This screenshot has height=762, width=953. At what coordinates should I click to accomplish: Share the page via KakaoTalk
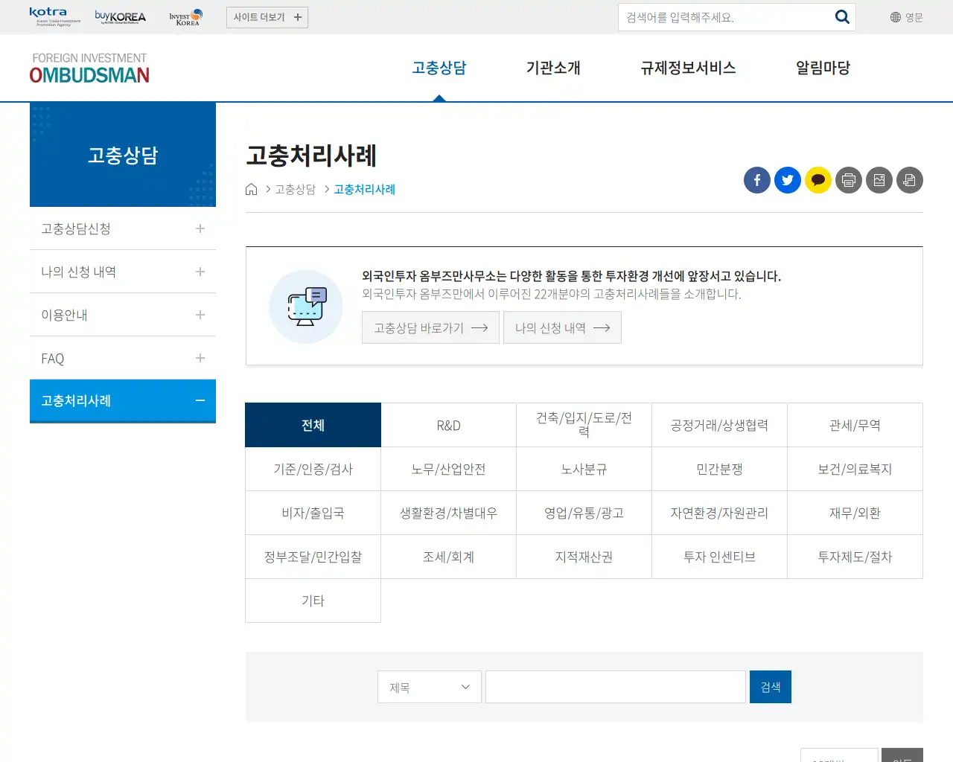pyautogui.click(x=817, y=180)
